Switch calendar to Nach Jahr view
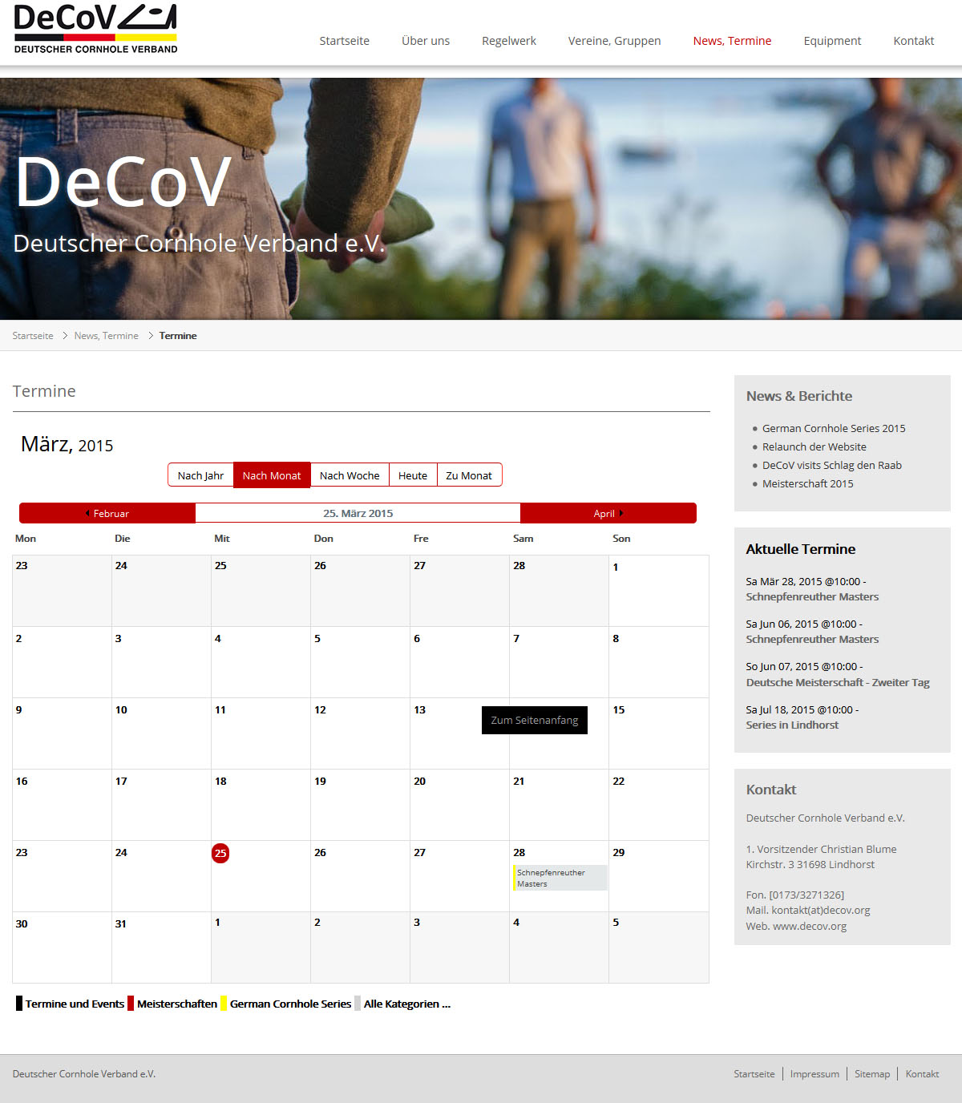 tap(200, 475)
